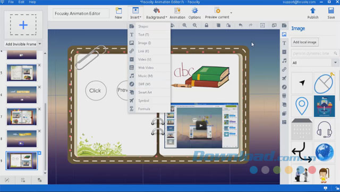Click the zoom in magnifier icon
This screenshot has height=192, width=340.
[184, 26]
